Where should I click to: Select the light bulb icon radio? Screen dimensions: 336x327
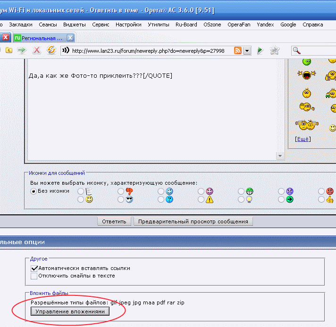click(x=241, y=199)
